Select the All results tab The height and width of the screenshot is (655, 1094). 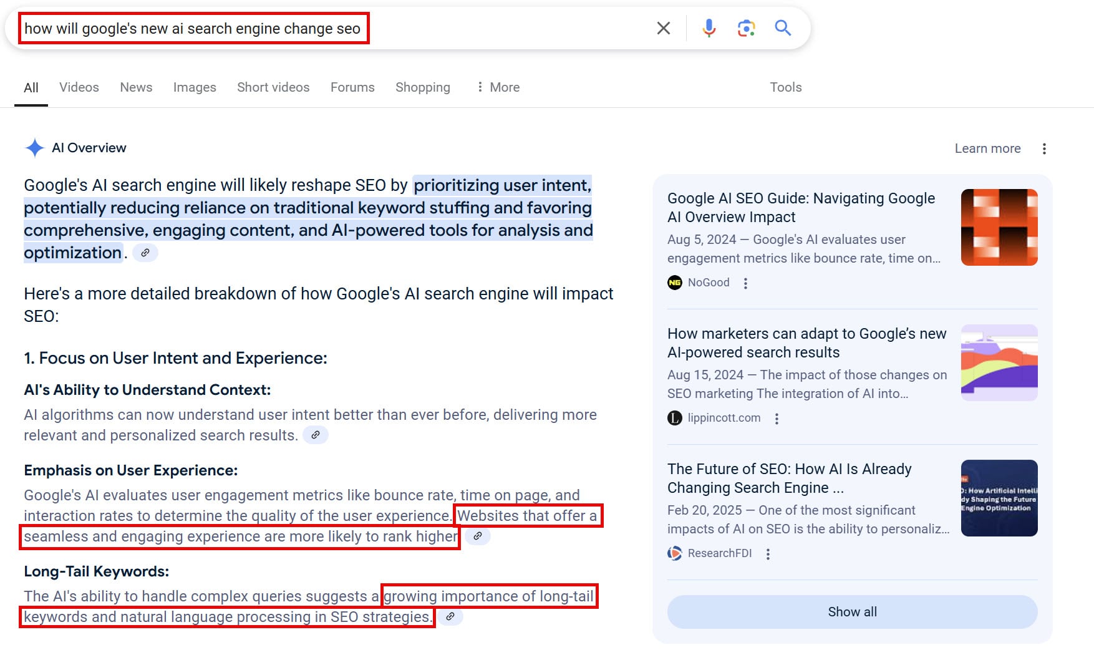coord(31,88)
